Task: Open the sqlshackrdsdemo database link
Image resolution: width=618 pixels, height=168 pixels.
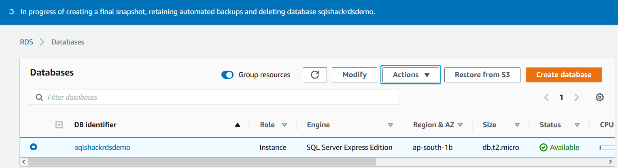Action: pos(102,147)
